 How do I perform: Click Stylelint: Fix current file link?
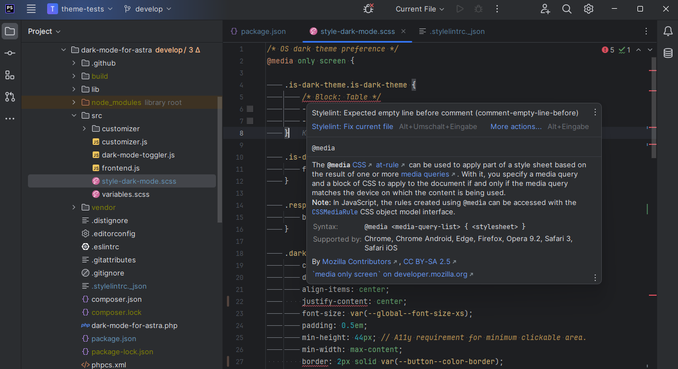pyautogui.click(x=352, y=126)
